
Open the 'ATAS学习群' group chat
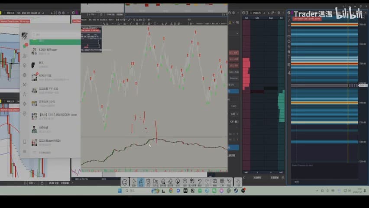coord(55,77)
